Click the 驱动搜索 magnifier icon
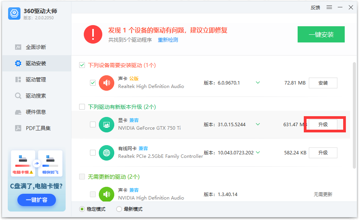The height and width of the screenshot is (220, 359). [18, 96]
